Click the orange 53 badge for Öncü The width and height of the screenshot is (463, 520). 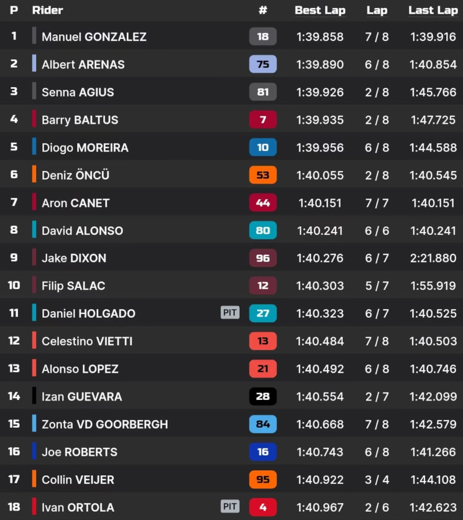[x=263, y=175]
